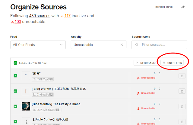Click the Blog Worker placeholder icon
193x125 pixels.
tap(26, 91)
